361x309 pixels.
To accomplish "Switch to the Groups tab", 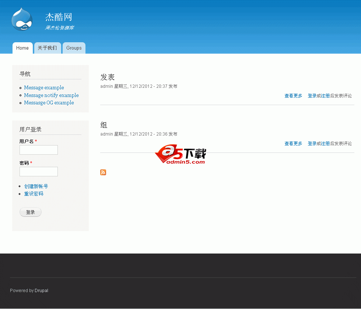I will [x=74, y=48].
